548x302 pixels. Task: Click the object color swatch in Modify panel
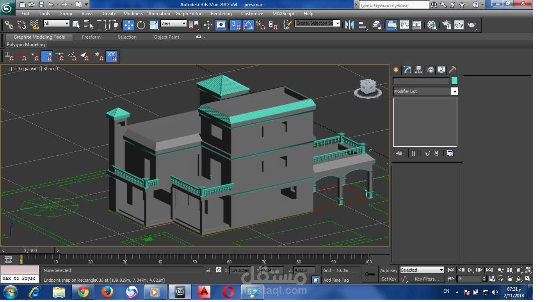(454, 81)
